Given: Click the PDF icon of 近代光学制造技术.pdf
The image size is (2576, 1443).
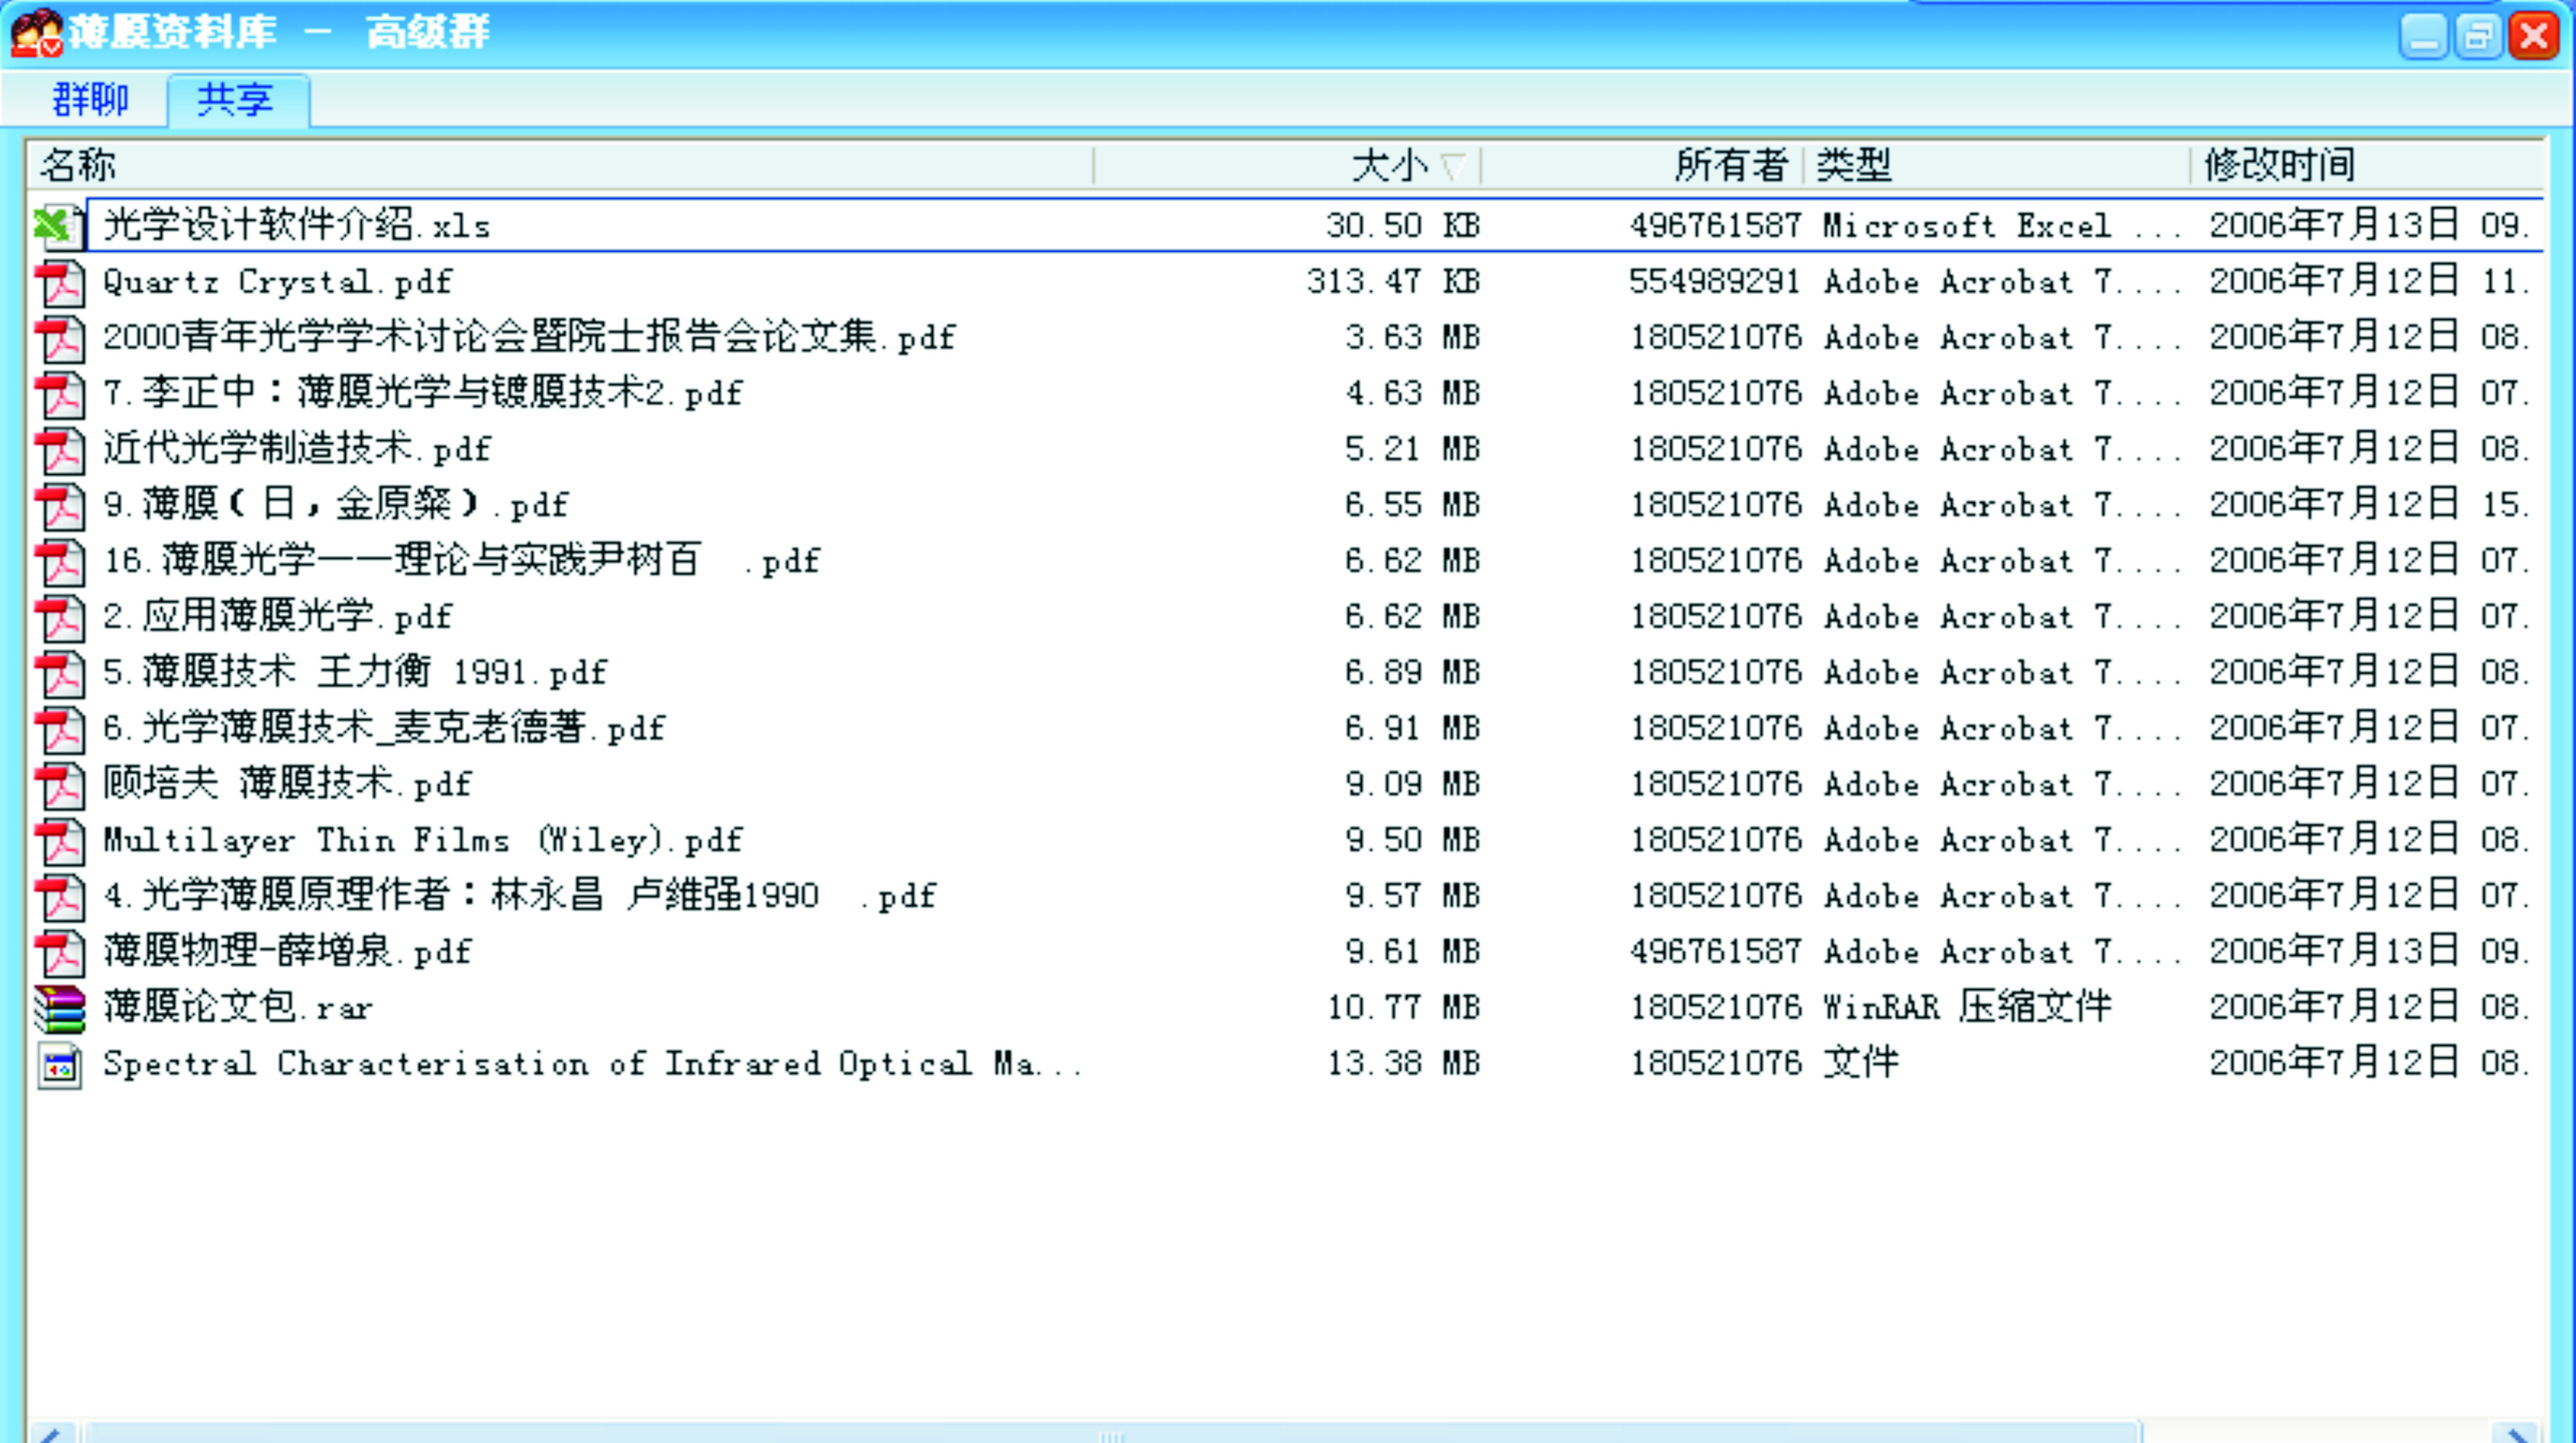Looking at the screenshot, I should click(60, 450).
